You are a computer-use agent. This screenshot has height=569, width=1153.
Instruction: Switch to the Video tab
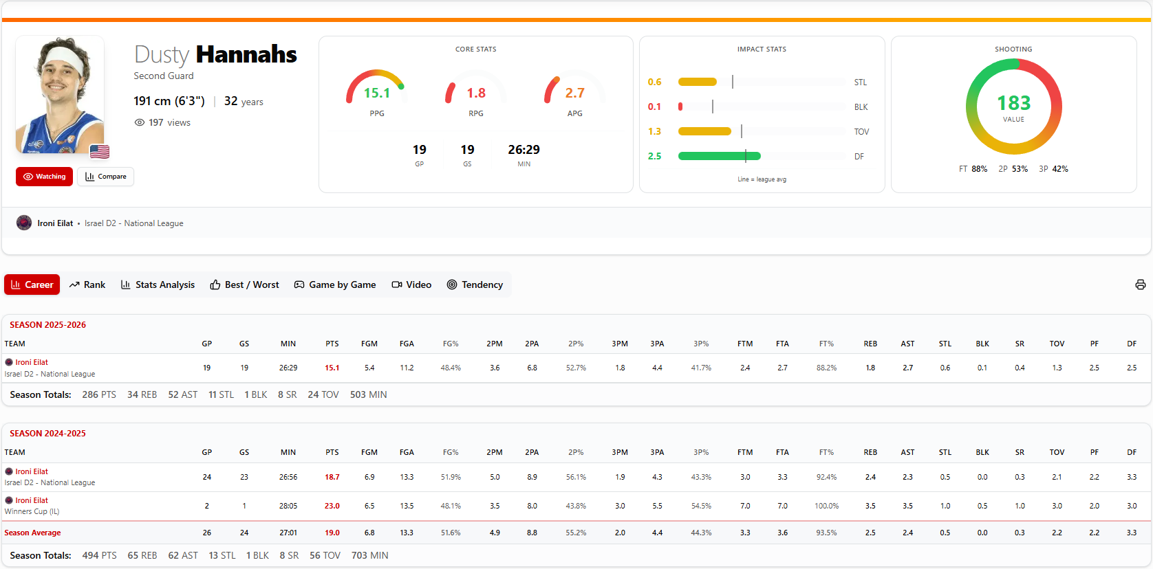pyautogui.click(x=411, y=284)
